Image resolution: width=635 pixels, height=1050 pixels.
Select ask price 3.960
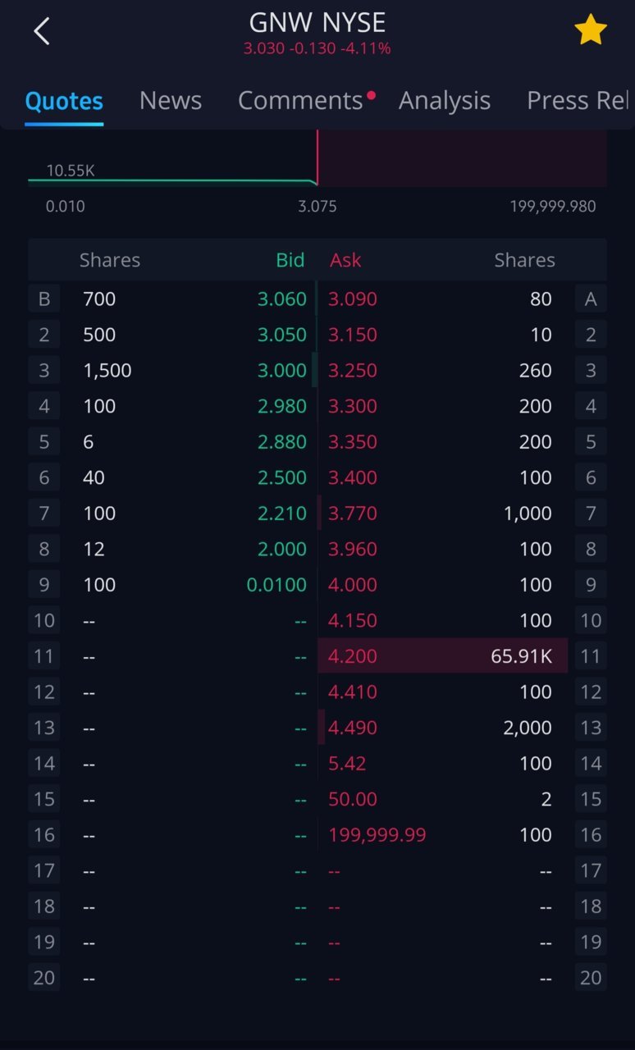tap(353, 549)
